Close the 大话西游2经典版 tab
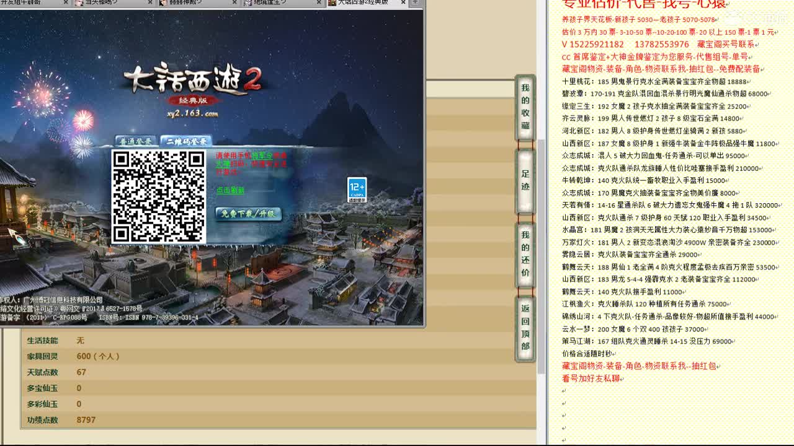The height and width of the screenshot is (446, 794). (403, 2)
